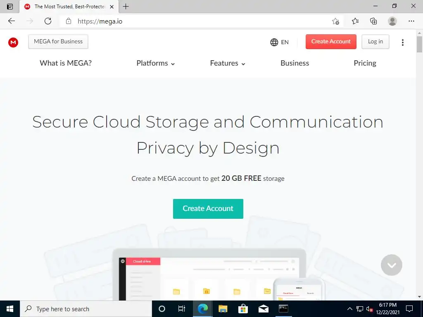The height and width of the screenshot is (317, 423).
Task: Open the tab actions menu icon
Action: point(10,7)
